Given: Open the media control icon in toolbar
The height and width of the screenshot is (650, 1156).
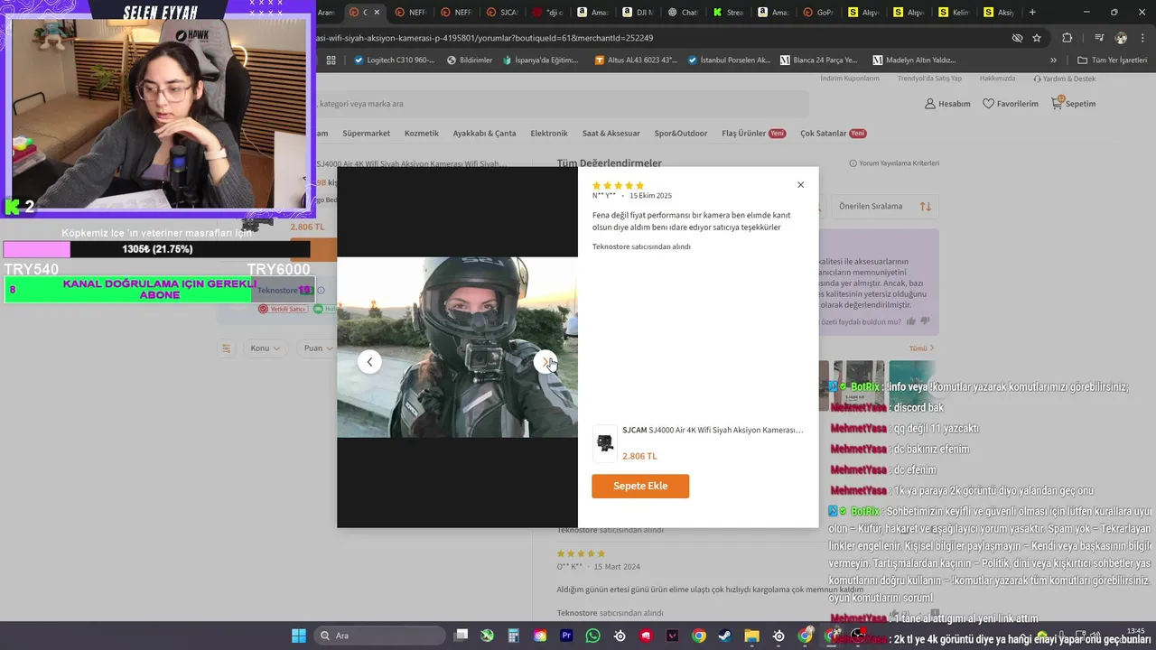Looking at the screenshot, I should pyautogui.click(x=1099, y=38).
